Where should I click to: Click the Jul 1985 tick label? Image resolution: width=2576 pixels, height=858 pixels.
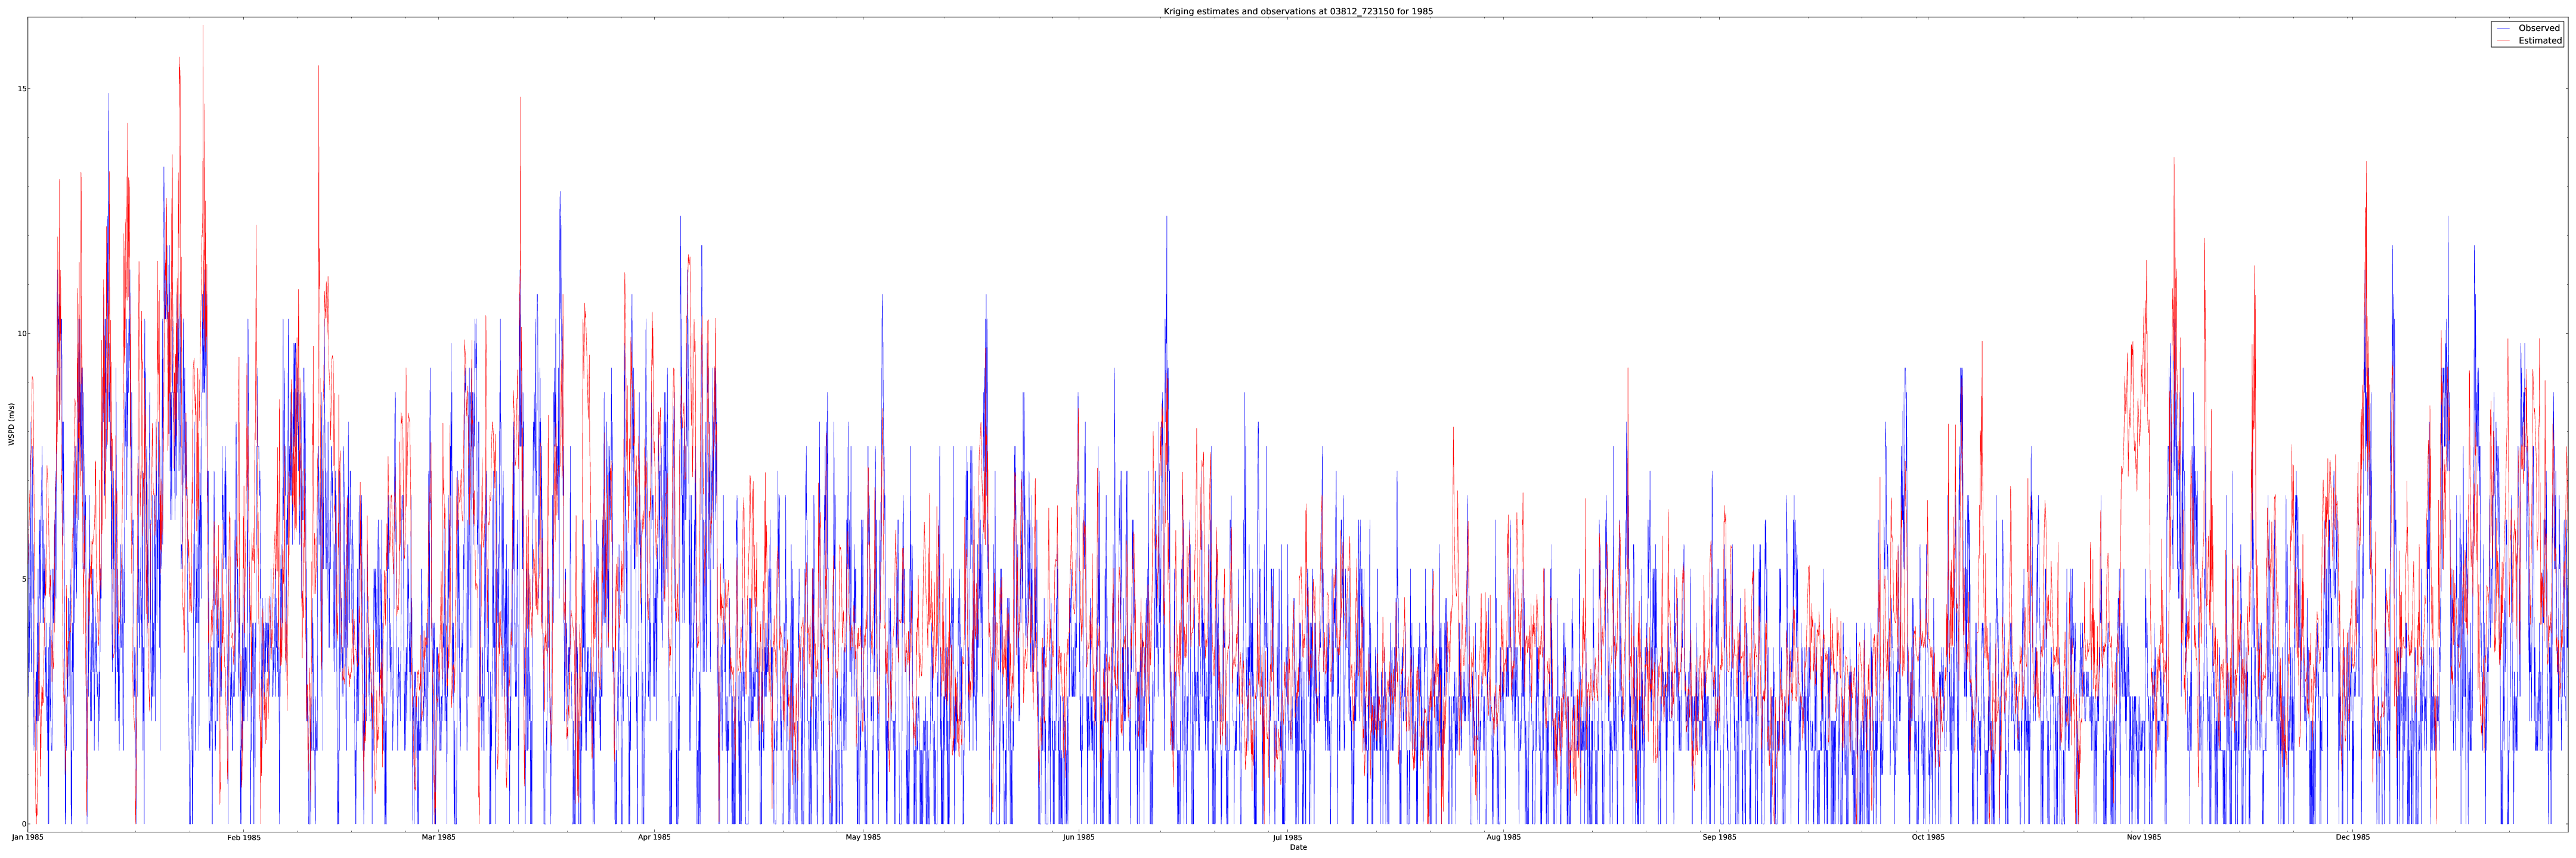pos(1288,837)
